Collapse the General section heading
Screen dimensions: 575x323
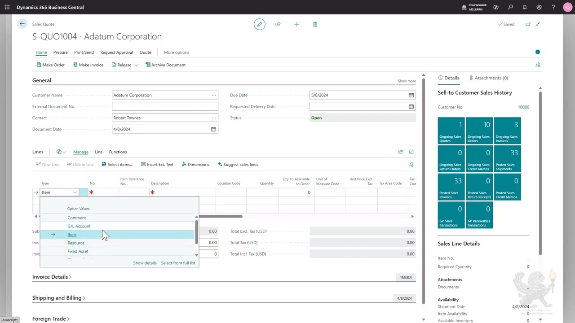coord(42,80)
